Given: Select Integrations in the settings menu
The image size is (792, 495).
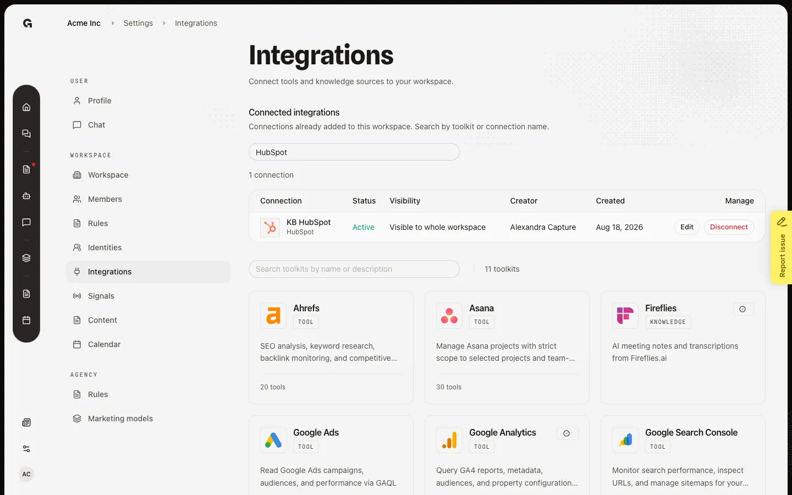Looking at the screenshot, I should coord(148,272).
